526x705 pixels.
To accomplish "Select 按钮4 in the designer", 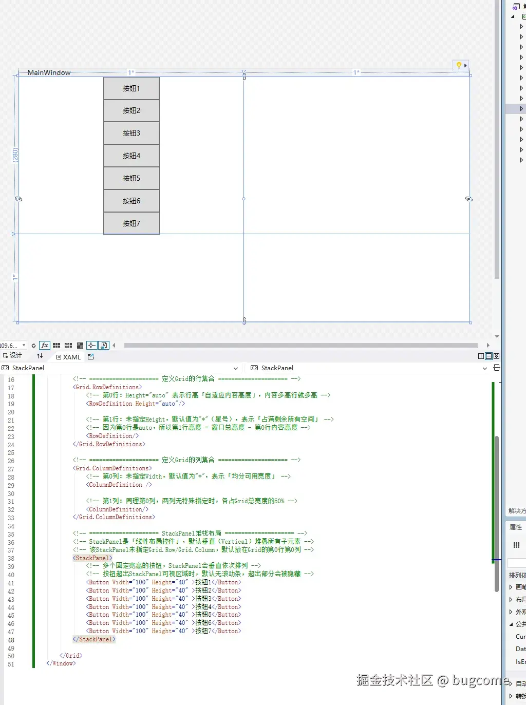I will coord(131,156).
